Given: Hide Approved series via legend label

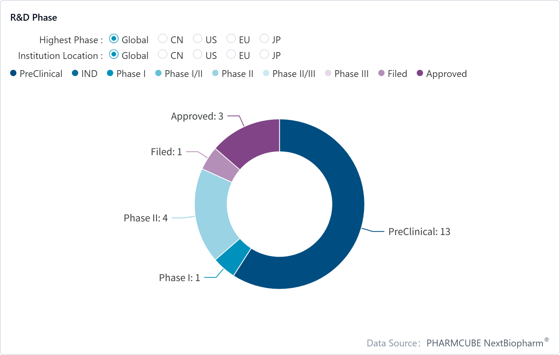Looking at the screenshot, I should (x=446, y=74).
